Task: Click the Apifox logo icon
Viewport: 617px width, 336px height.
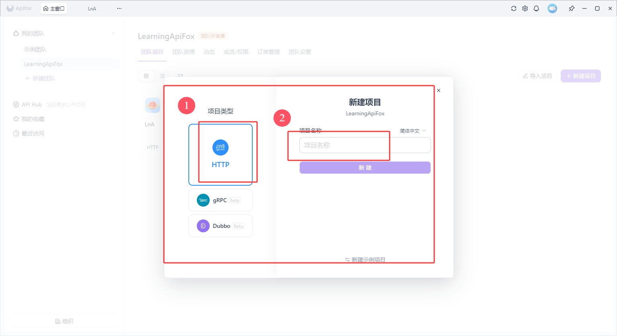Action: (10, 8)
